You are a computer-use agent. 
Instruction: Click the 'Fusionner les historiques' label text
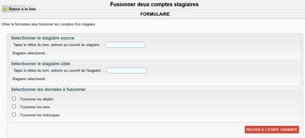[40, 115]
